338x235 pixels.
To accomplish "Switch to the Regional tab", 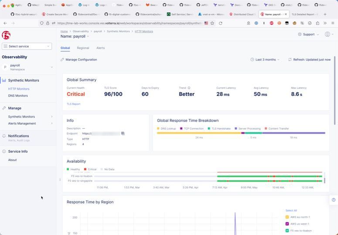I will (83, 48).
